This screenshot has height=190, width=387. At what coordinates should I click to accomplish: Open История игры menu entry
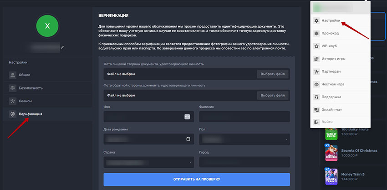pyautogui.click(x=341, y=59)
